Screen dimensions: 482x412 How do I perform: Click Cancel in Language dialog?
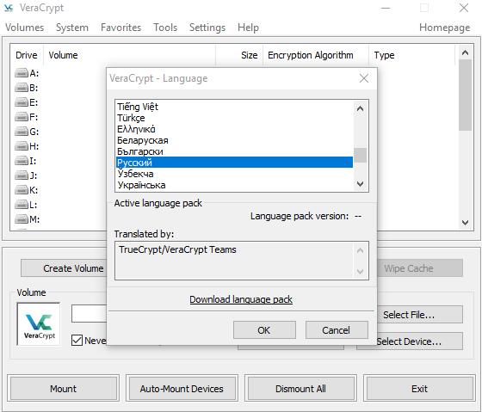pos(337,330)
